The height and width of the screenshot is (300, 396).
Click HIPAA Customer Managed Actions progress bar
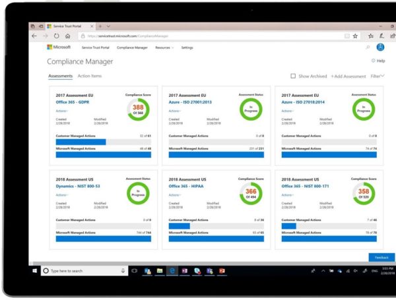(216, 226)
